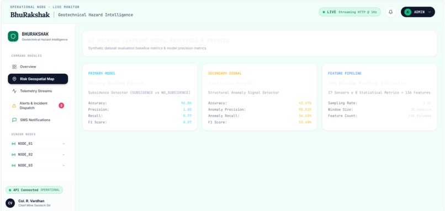This screenshot has height=211, width=445.
Task: Open Alerts & Incident Dispatch
Action: pos(38,106)
